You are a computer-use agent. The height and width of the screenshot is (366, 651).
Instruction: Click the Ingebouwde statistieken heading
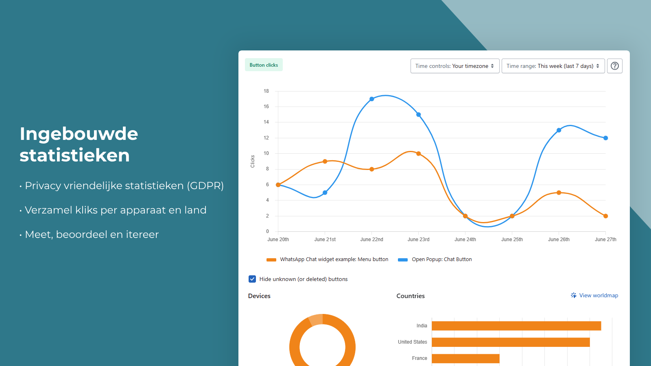tap(79, 144)
